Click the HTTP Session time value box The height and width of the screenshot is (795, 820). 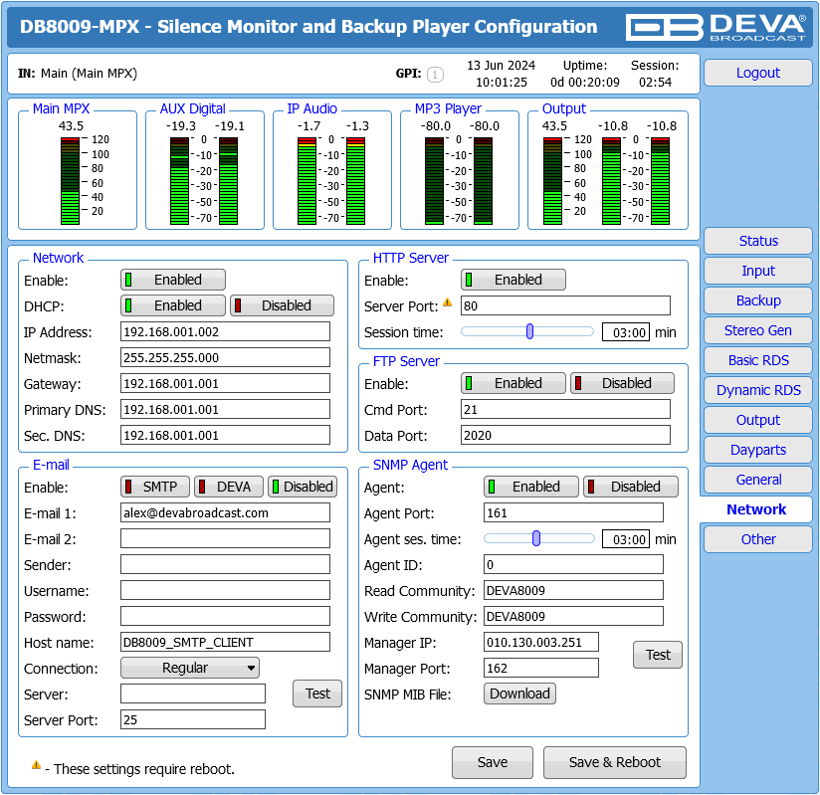[626, 332]
